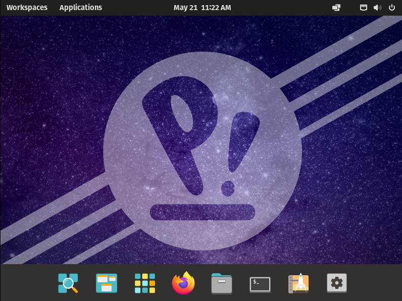Open the Applications menu
This screenshot has height=301, width=402.
click(81, 8)
